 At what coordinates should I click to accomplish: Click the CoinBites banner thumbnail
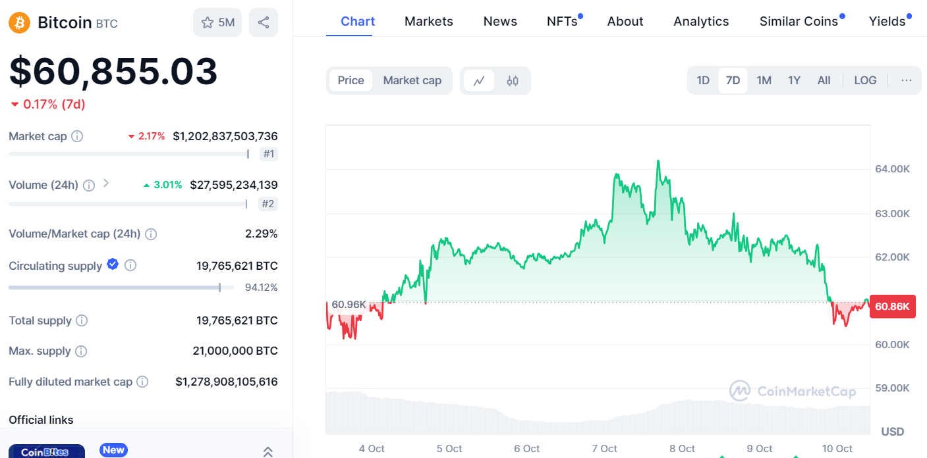coord(47,451)
